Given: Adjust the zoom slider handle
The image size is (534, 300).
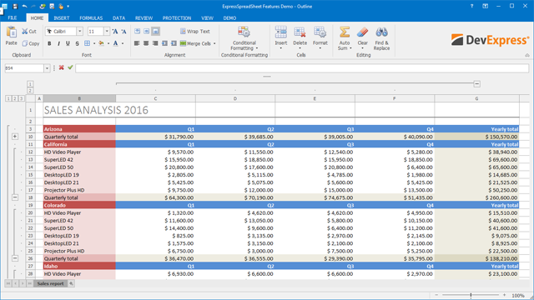Looking at the screenshot, I should click(471, 295).
